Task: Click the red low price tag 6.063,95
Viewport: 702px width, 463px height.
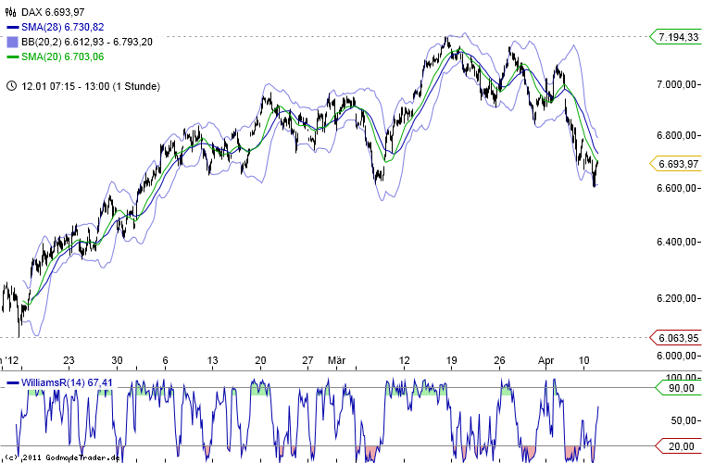Action: pyautogui.click(x=675, y=338)
